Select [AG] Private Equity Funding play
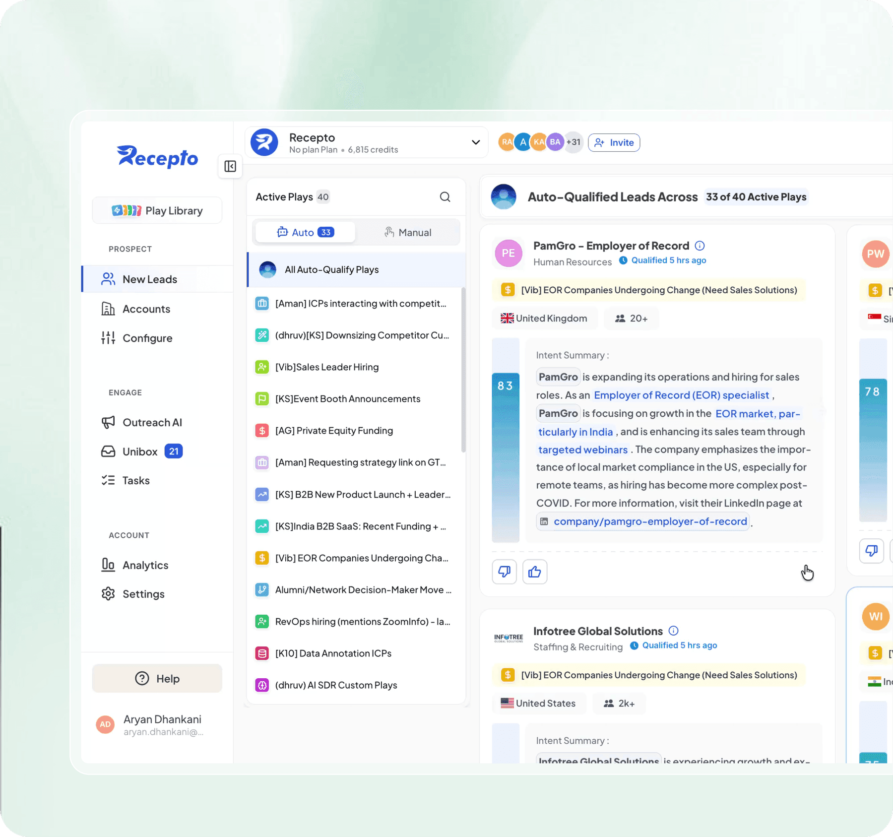893x837 pixels. (x=355, y=430)
